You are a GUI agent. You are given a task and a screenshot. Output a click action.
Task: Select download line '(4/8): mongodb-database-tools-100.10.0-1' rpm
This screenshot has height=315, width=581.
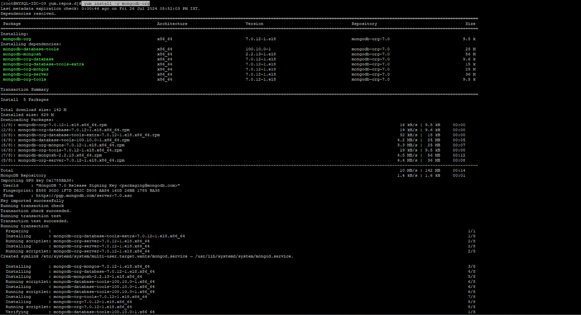[x=65, y=140]
